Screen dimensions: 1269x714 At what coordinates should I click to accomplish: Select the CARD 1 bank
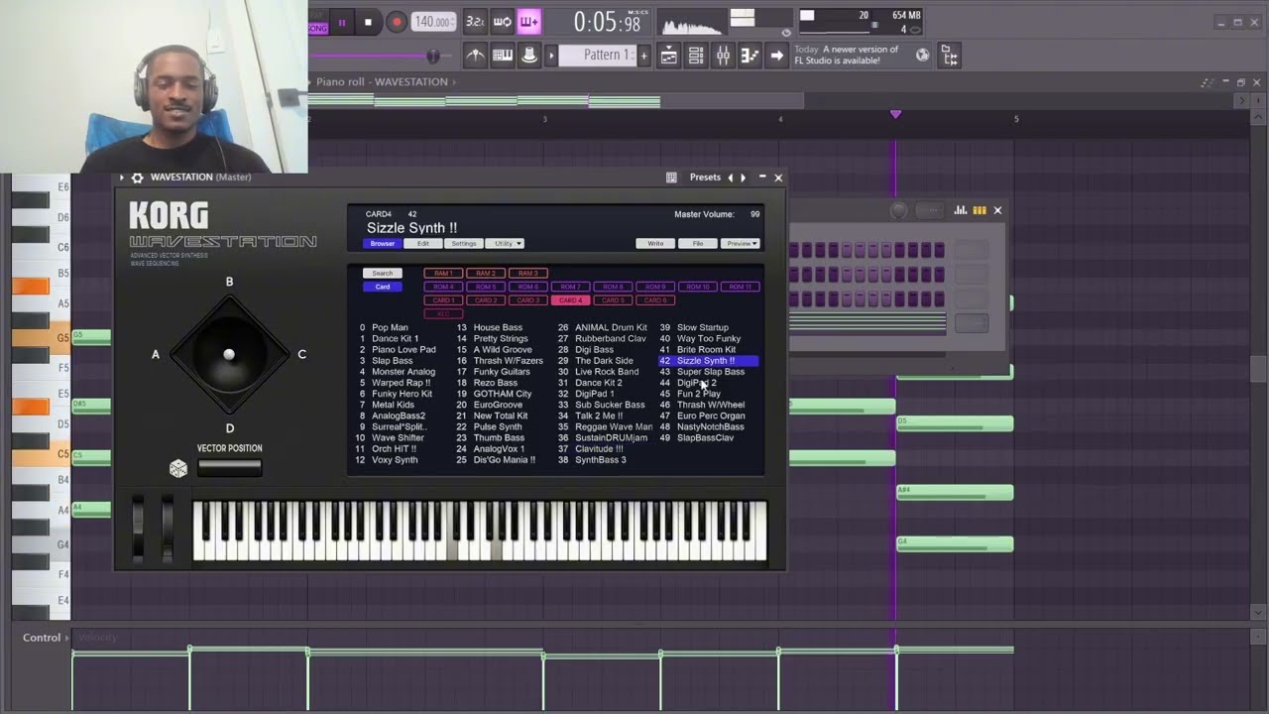[x=443, y=299]
